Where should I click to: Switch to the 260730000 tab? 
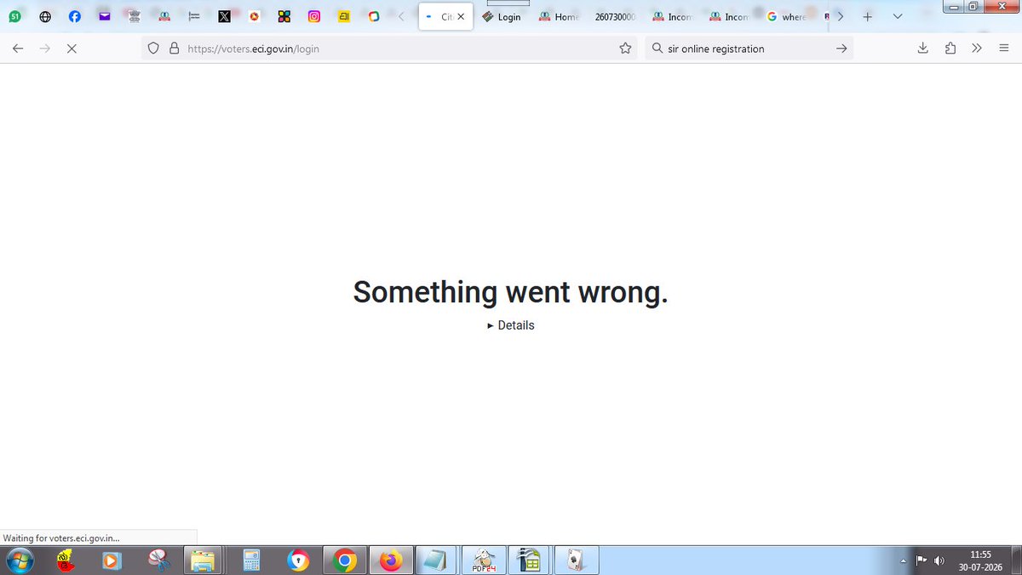coord(615,16)
